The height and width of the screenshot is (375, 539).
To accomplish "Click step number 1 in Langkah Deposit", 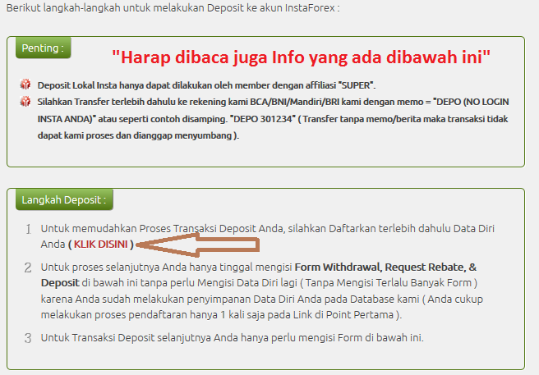I will [28, 229].
